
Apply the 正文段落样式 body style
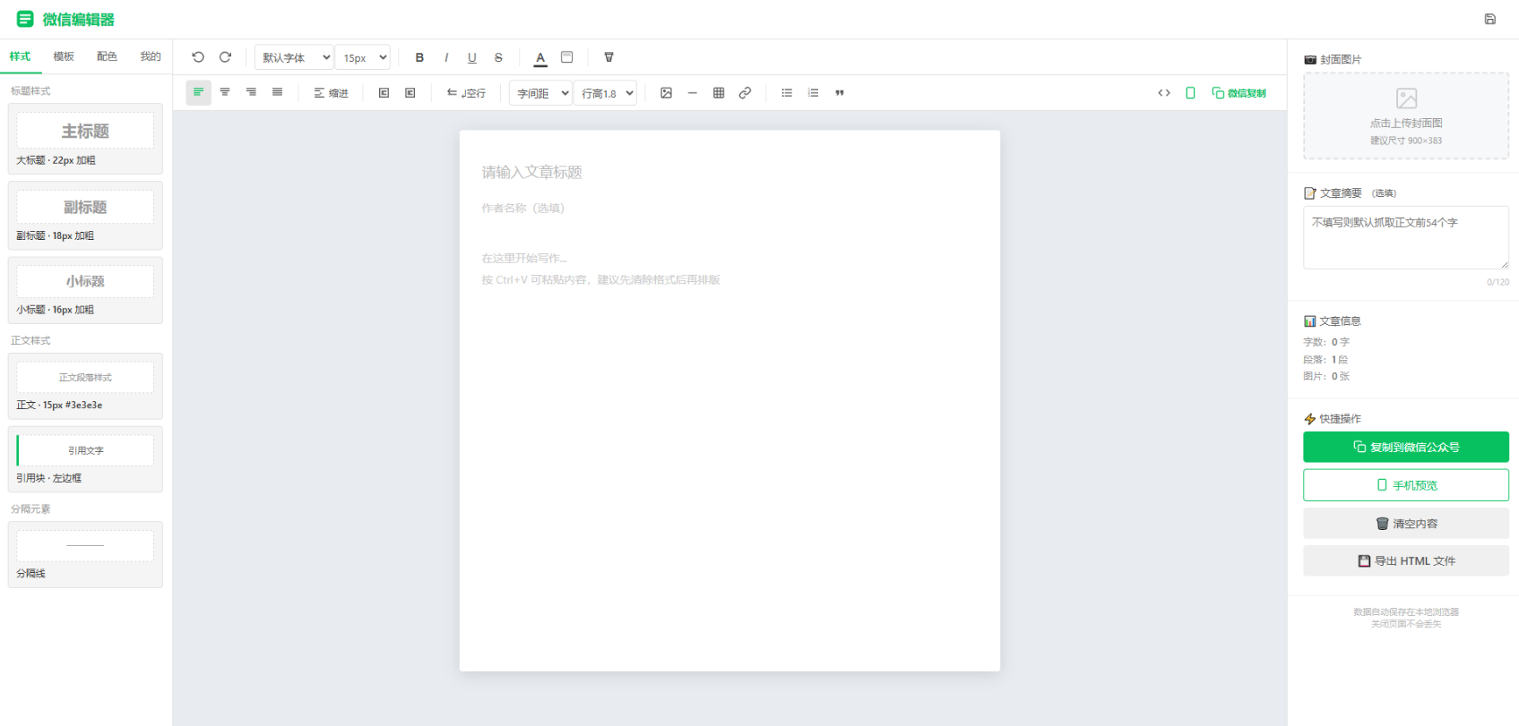(85, 386)
